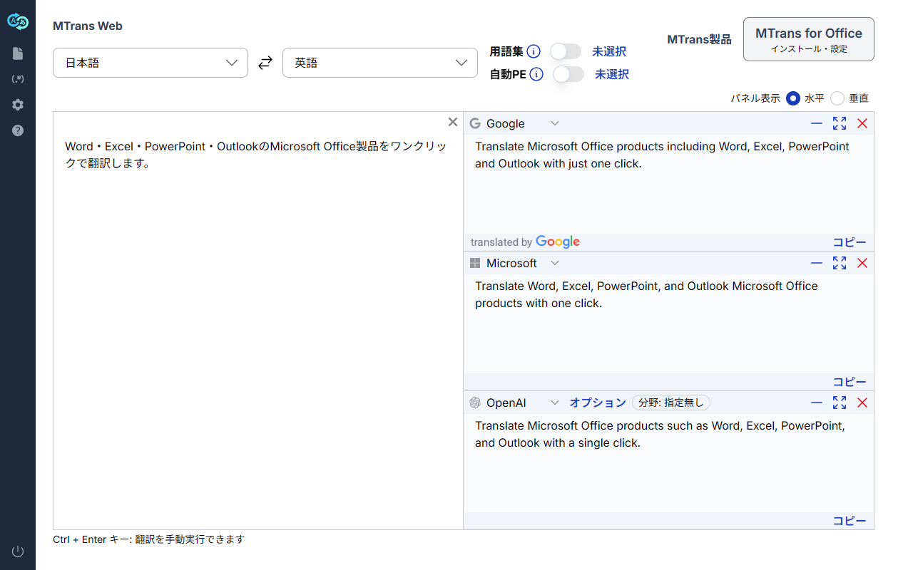Expand the Google panel to fullscreen
This screenshot has height=570, width=913.
(x=840, y=123)
